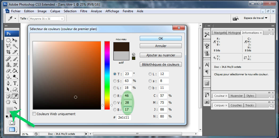The width and height of the screenshot is (279, 138).
Task: Open the Clone Source panel icon
Action: pos(207,53)
